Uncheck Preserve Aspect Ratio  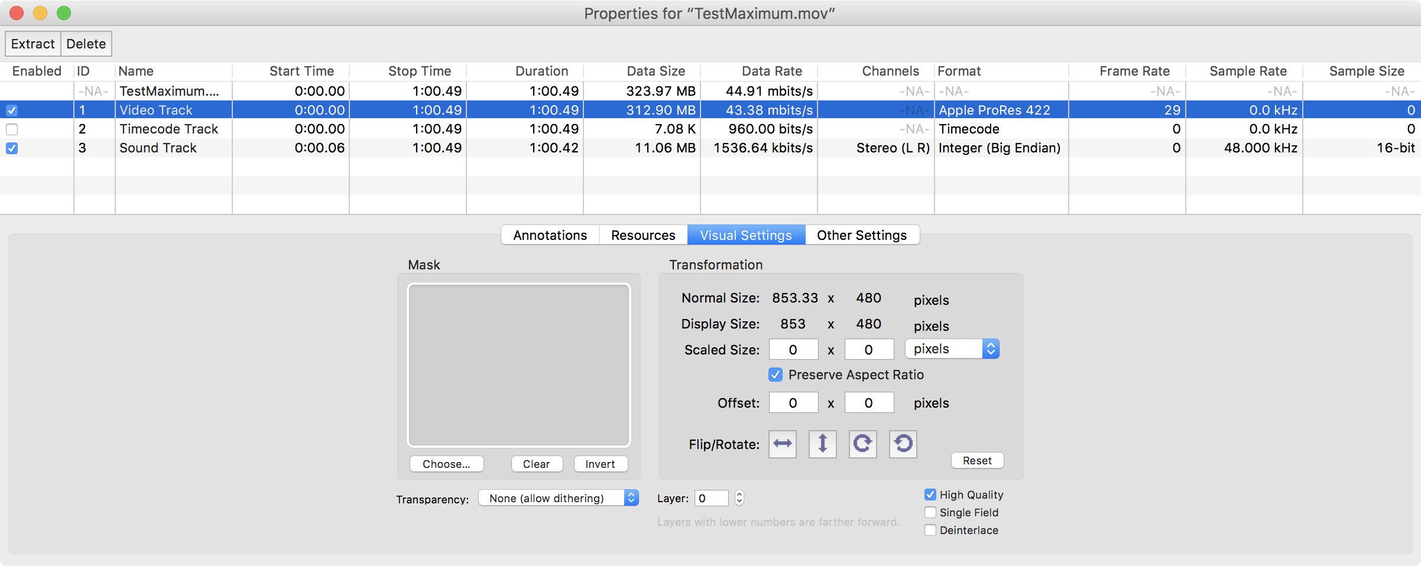[x=776, y=375]
